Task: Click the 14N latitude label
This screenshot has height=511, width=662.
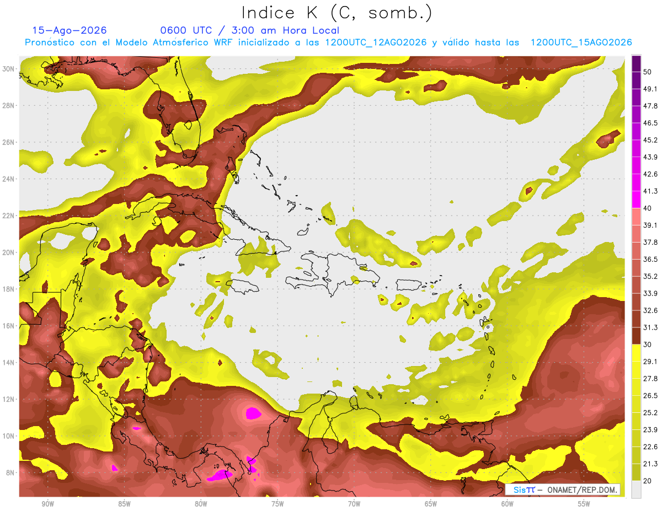Action: (9, 362)
